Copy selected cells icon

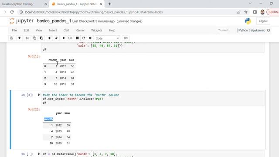coord(34,38)
